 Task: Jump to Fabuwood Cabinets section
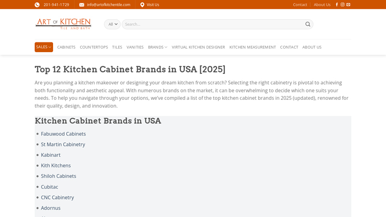pos(63,134)
